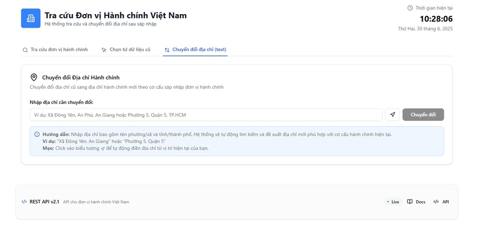This screenshot has height=243, width=498.
Task: Switch to Tra cứu đơn vị hành chính tab
Action: (x=59, y=50)
